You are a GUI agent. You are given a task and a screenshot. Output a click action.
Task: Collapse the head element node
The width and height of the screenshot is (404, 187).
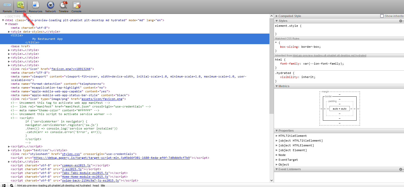point(6,24)
